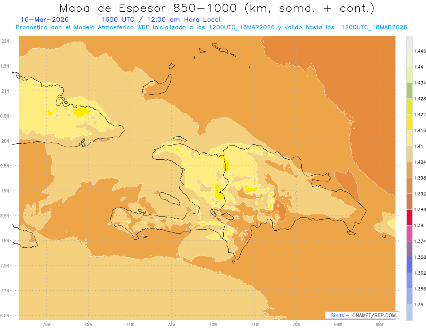Click the legend value '1.386'
This screenshot has width=426, height=329.
(x=420, y=210)
